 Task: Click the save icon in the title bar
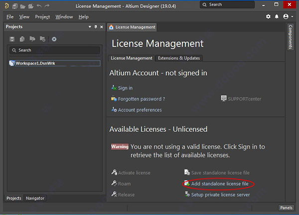click(x=15, y=5)
